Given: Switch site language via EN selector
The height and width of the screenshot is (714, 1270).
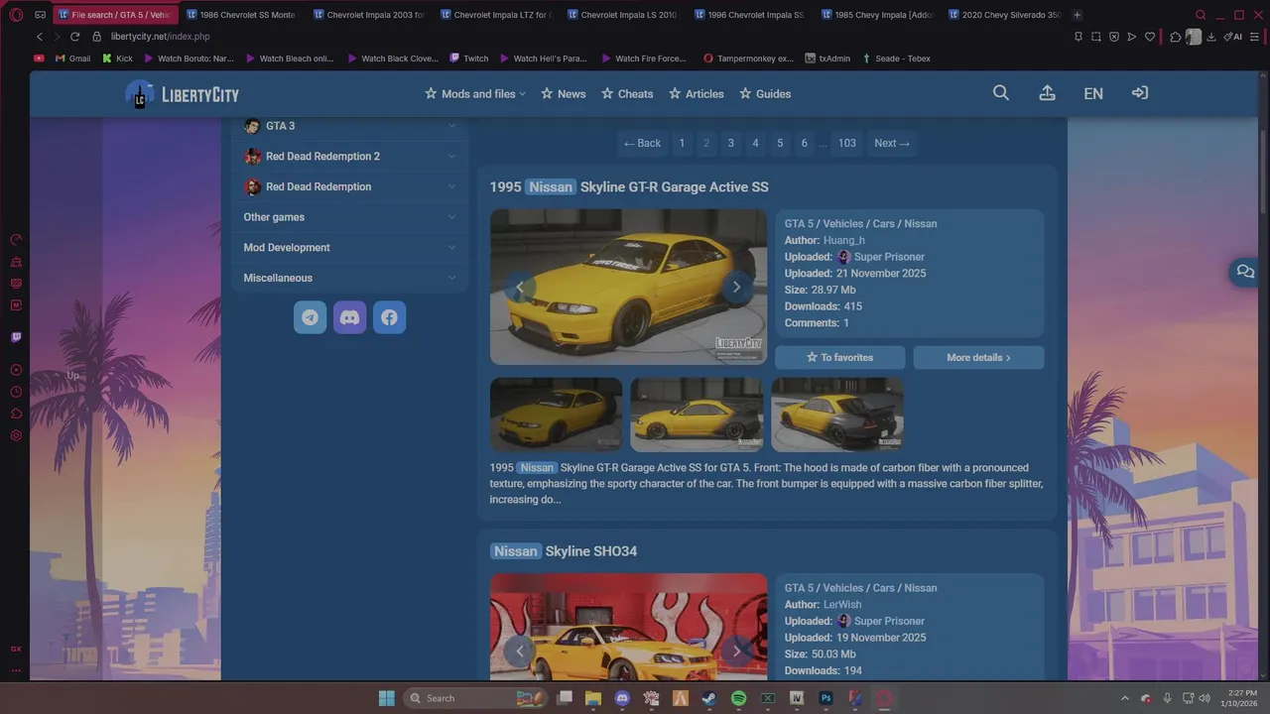Looking at the screenshot, I should [x=1093, y=93].
